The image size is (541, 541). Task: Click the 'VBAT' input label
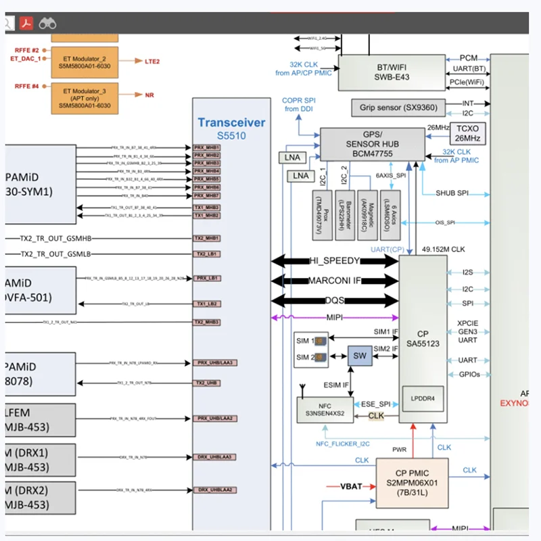[x=351, y=486]
